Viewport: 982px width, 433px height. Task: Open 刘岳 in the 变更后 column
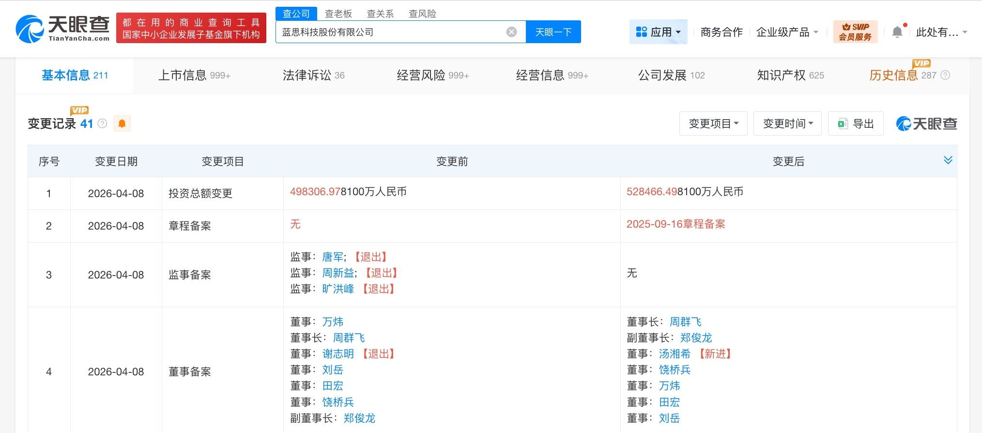pos(669,418)
